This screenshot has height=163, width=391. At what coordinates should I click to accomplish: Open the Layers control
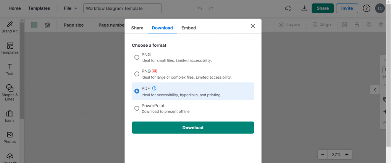click(289, 25)
